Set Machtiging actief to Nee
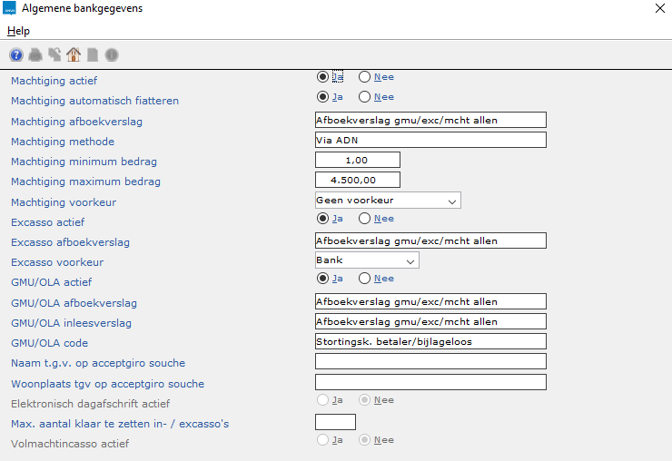Screen dimensions: 672x461 coord(365,77)
